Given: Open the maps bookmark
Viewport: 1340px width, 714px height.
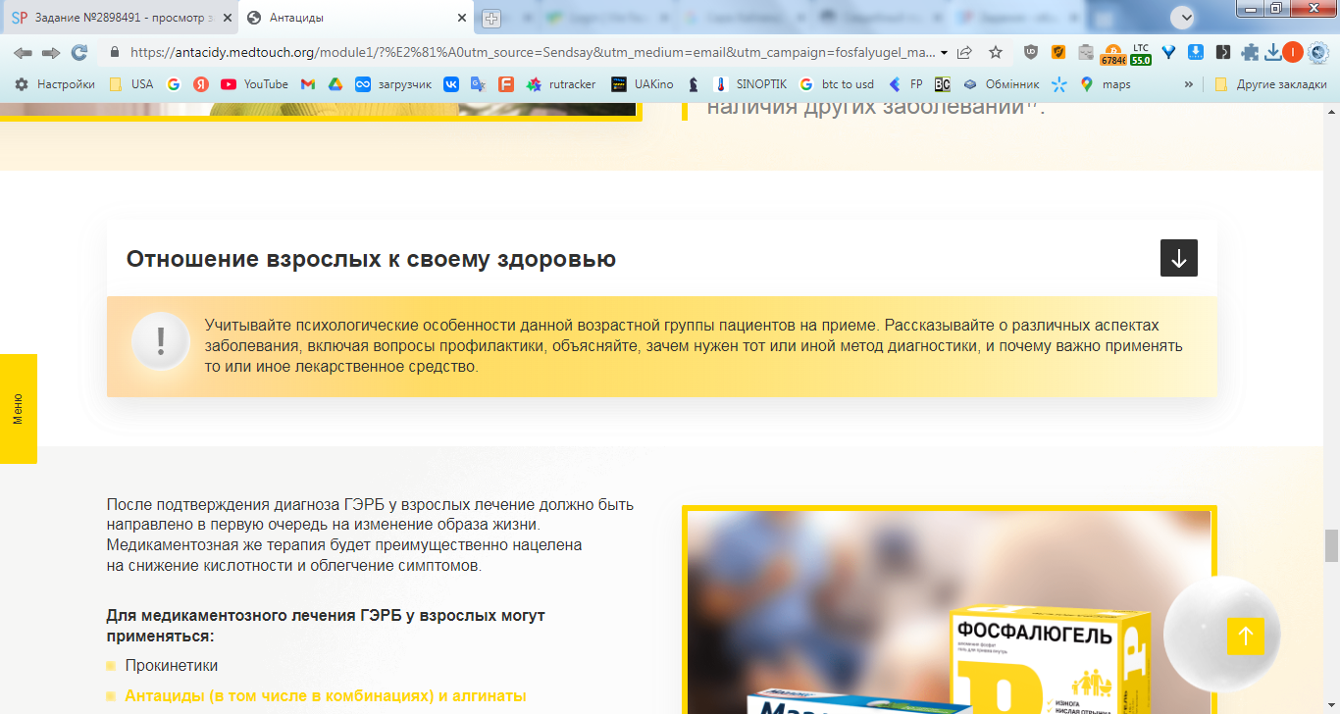Looking at the screenshot, I should (x=1106, y=84).
